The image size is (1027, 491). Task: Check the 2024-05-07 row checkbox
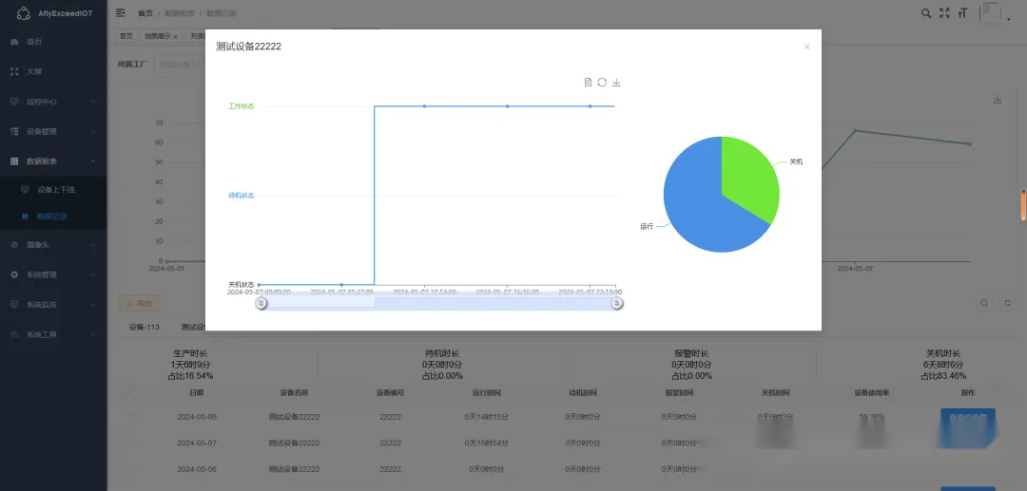pyautogui.click(x=132, y=443)
